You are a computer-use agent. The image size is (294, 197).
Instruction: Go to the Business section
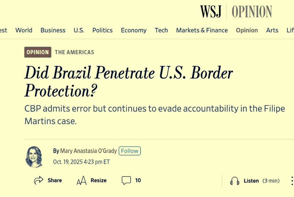[53, 30]
